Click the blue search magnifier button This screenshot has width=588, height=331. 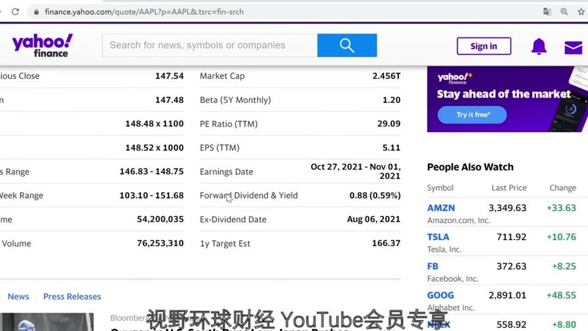(347, 45)
